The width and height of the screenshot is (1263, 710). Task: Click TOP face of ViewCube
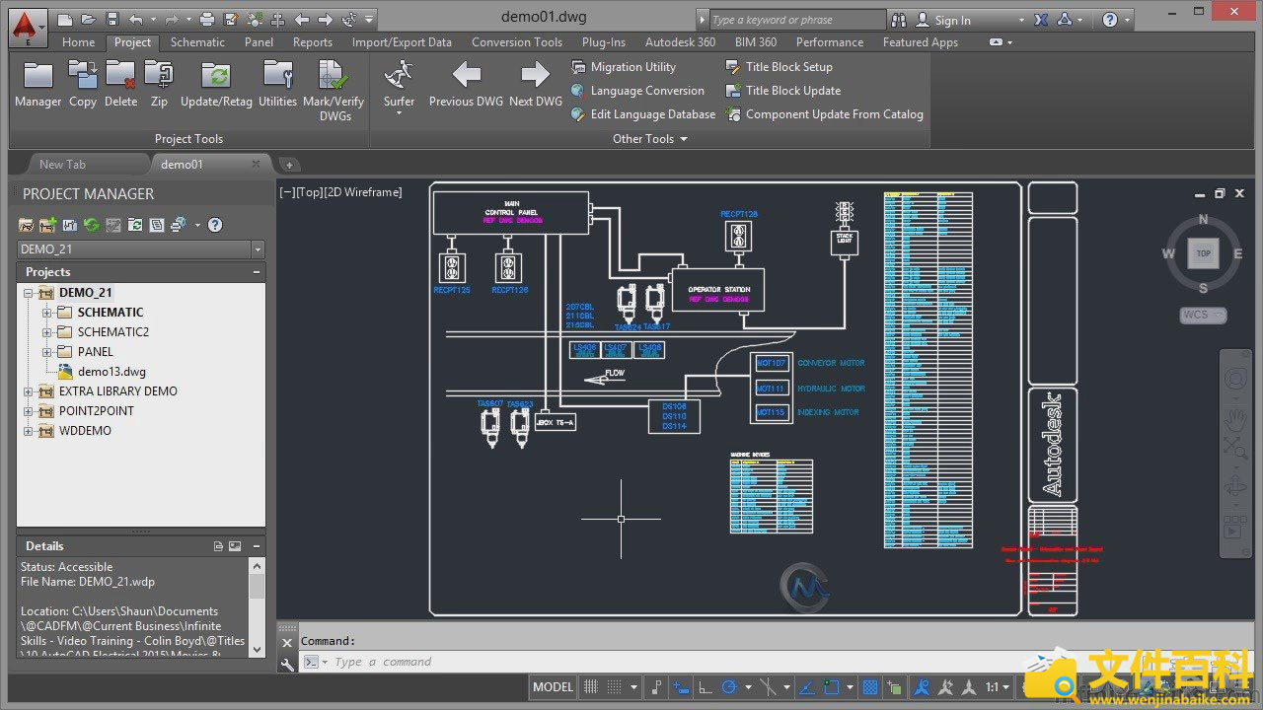coord(1203,253)
